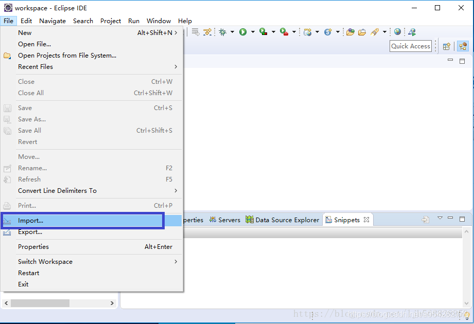This screenshot has height=324, width=474.
Task: Select the Java EE perspective icon
Action: tap(463, 46)
